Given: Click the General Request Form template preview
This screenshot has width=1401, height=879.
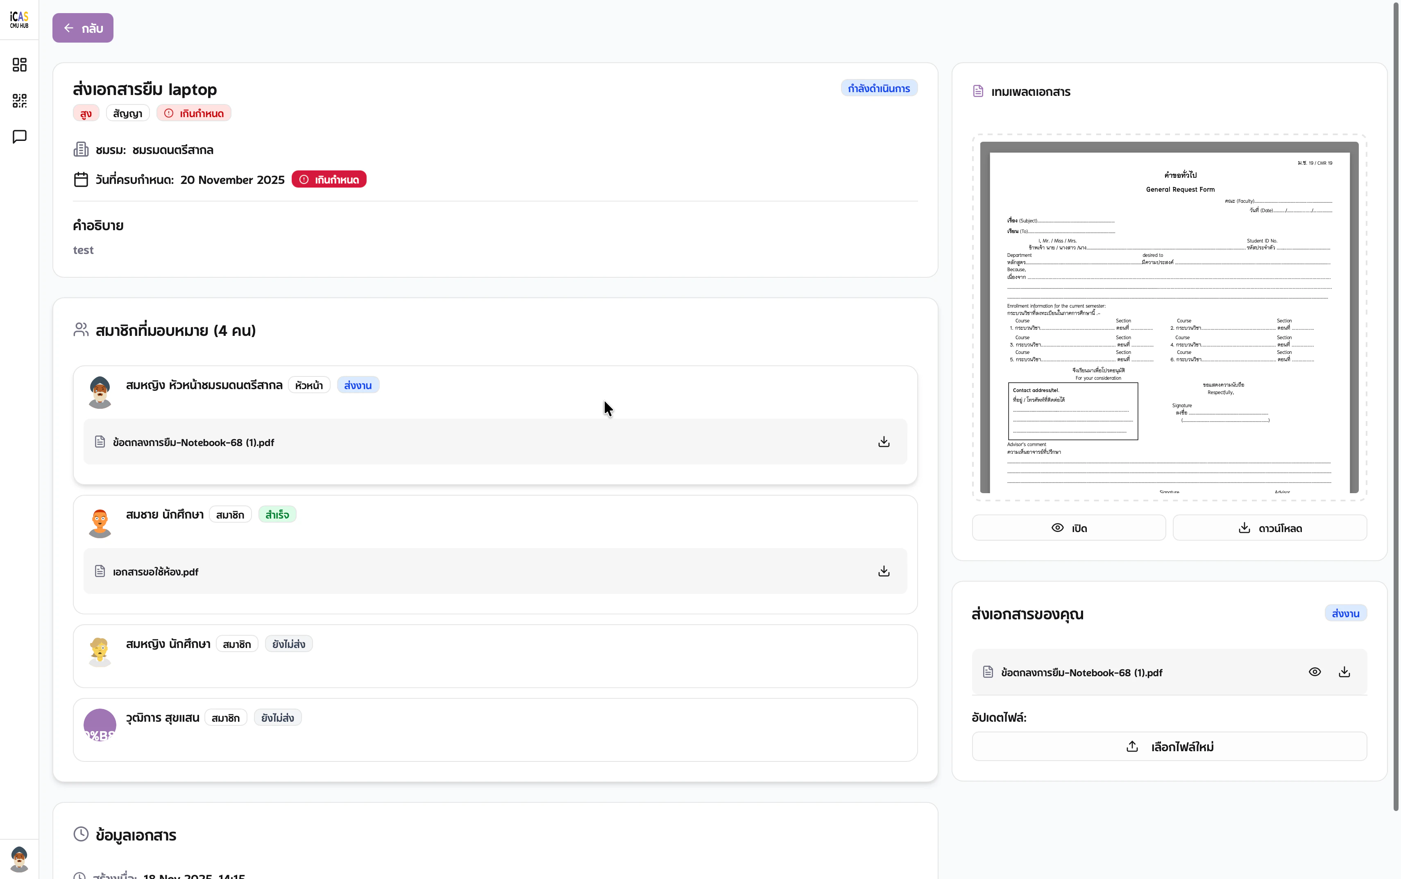Looking at the screenshot, I should [x=1169, y=317].
